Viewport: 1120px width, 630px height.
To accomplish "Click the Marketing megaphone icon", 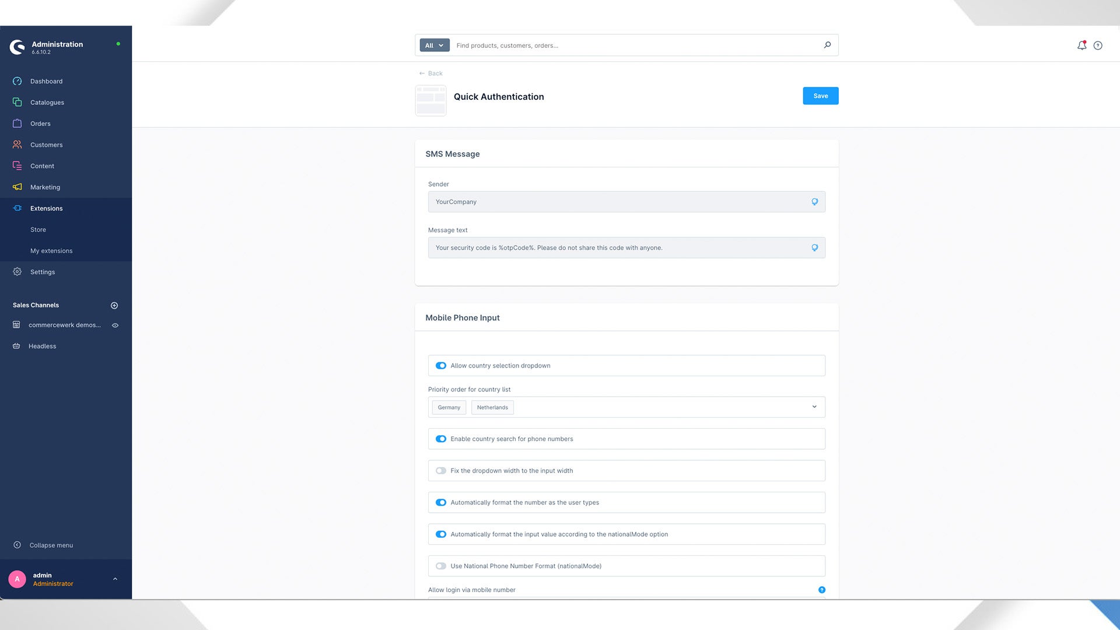I will pos(17,187).
